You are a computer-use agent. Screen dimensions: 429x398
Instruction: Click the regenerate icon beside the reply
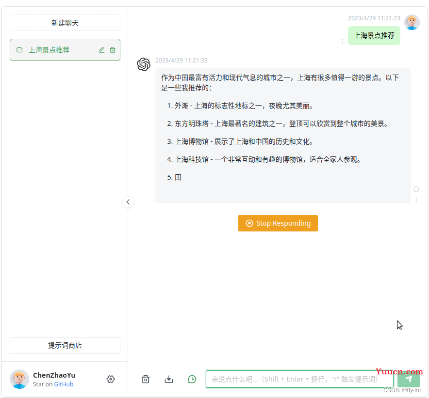416,189
